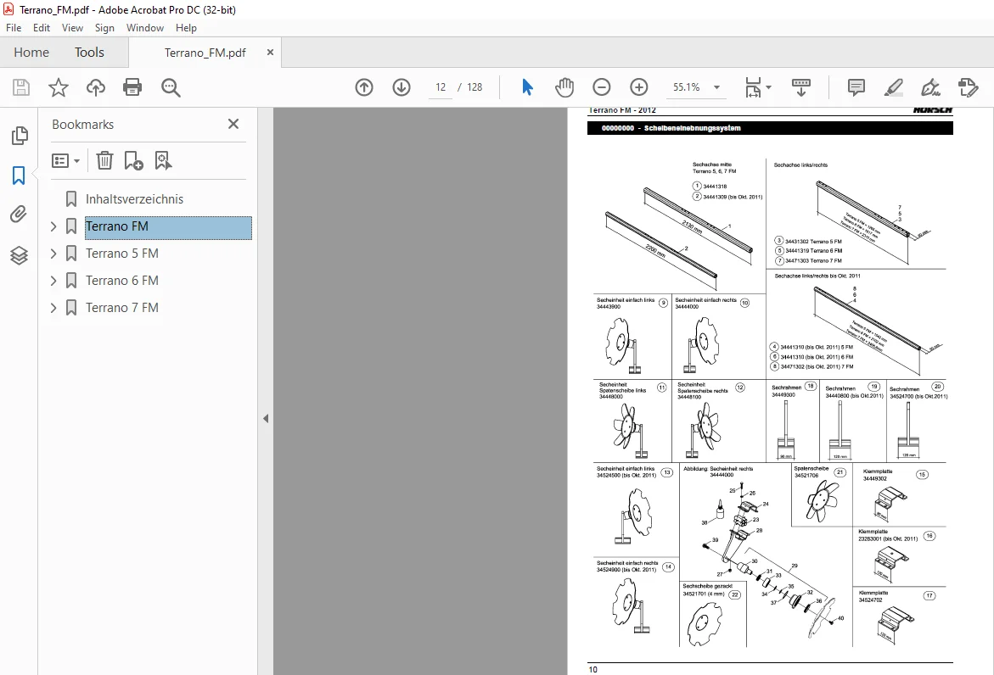Close the Bookmarks panel
This screenshot has height=675, width=994.
coord(233,124)
